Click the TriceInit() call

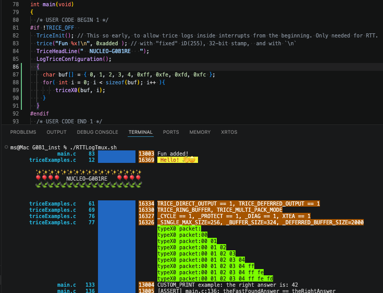55,35
